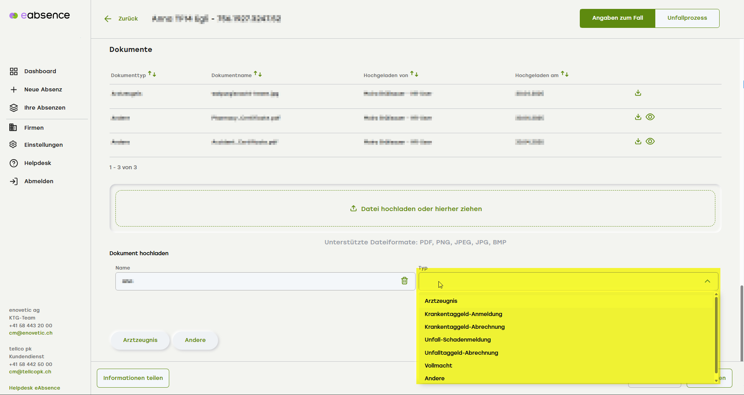The height and width of the screenshot is (395, 744).
Task: Click the file upload drop zone
Action: coord(415,209)
